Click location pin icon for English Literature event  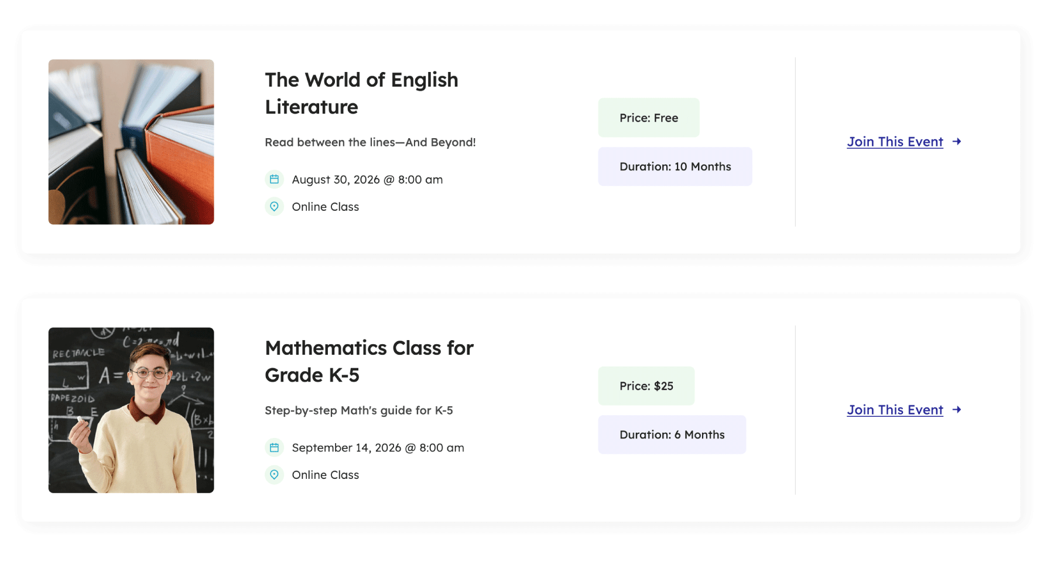pos(274,207)
